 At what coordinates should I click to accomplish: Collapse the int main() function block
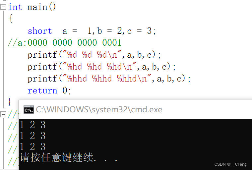[x=3, y=7]
